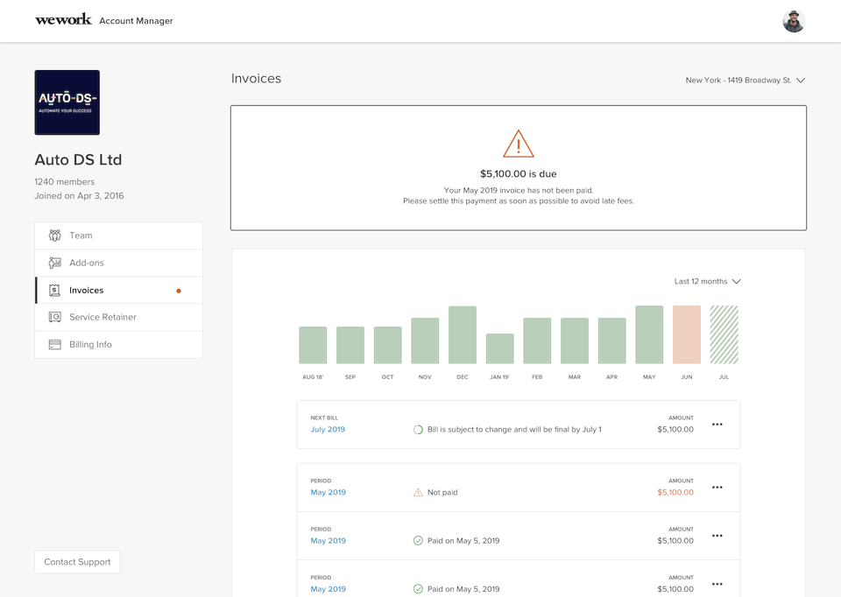Select the striped JUL projected bar

(724, 335)
